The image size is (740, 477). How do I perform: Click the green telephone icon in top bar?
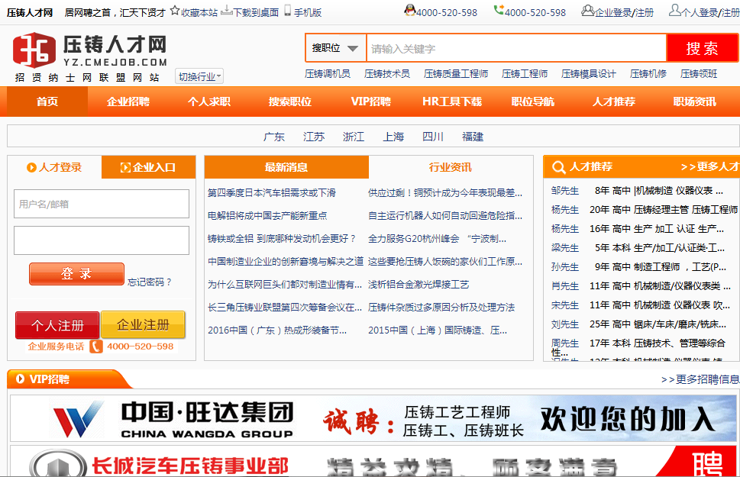click(x=499, y=10)
